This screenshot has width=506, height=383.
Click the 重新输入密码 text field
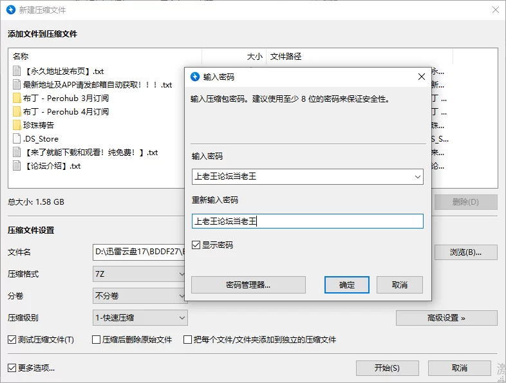coord(308,221)
